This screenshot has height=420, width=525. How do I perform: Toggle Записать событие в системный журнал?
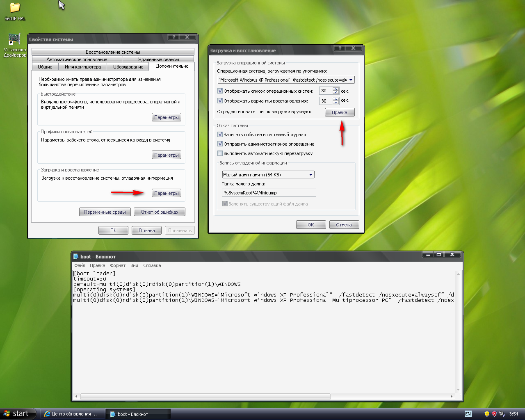[220, 135]
